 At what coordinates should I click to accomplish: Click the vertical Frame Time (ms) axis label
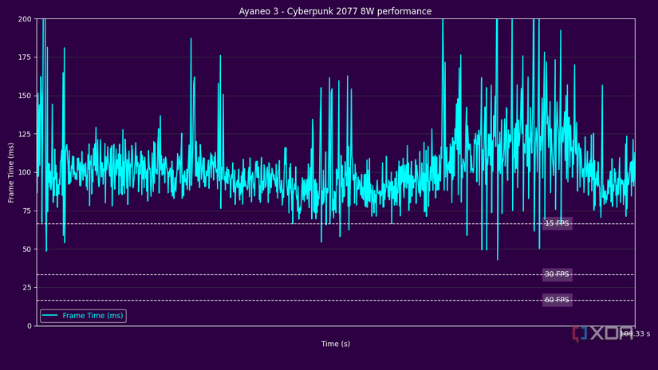[x=11, y=172]
